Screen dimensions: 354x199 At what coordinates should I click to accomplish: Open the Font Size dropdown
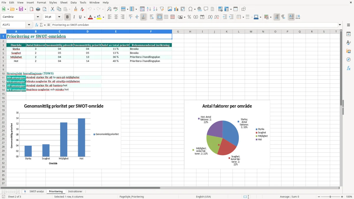pos(59,17)
